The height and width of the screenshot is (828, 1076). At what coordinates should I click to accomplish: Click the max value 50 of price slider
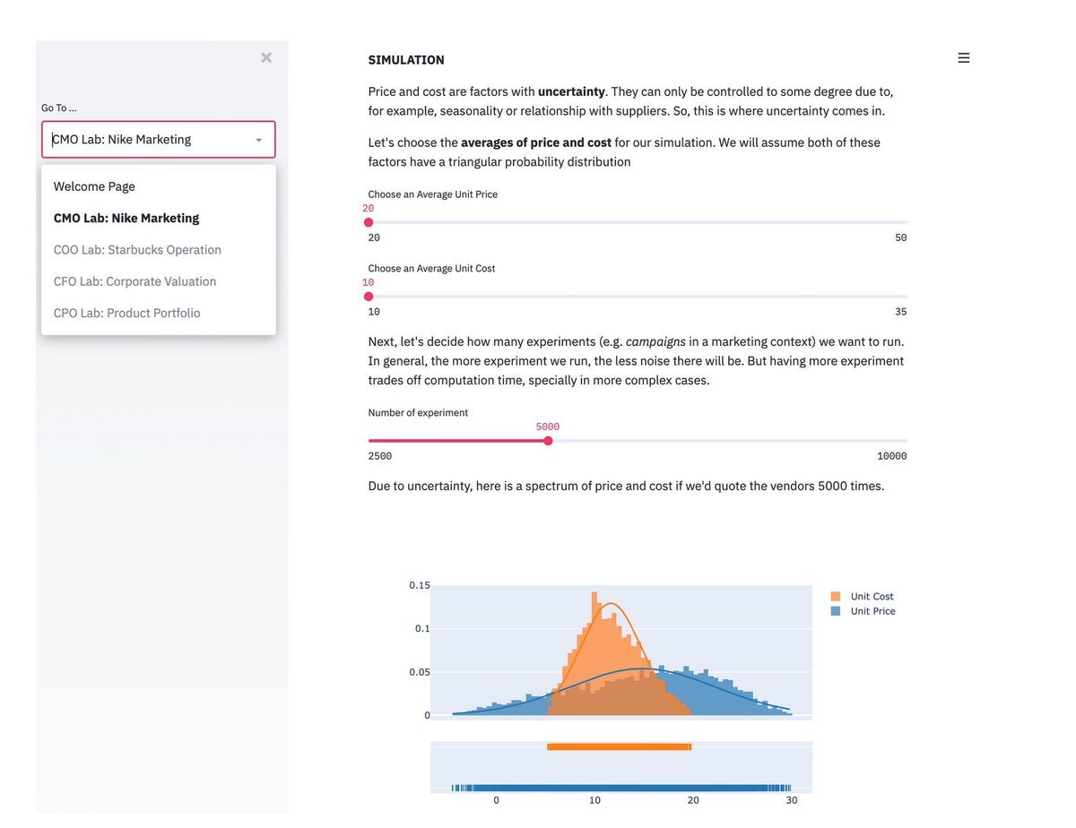click(901, 237)
